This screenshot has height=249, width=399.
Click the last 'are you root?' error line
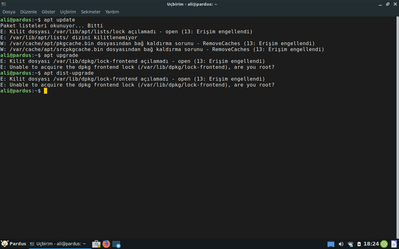tap(137, 85)
